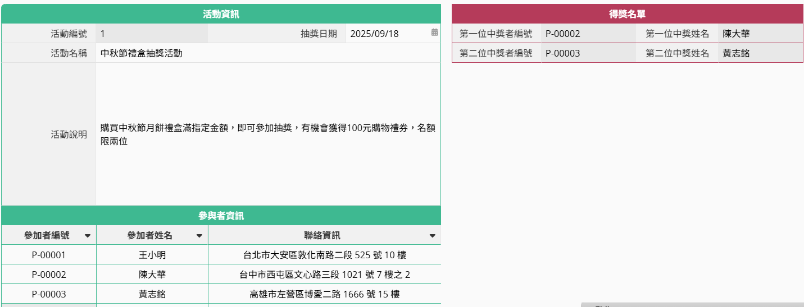Click the 活動名稱 field 中秋節禮盒抽獎活動

tap(267, 53)
